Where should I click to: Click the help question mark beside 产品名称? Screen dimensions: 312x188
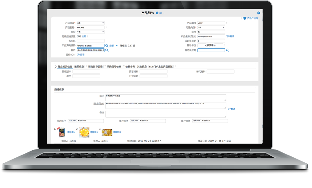pyautogui.click(x=106, y=27)
